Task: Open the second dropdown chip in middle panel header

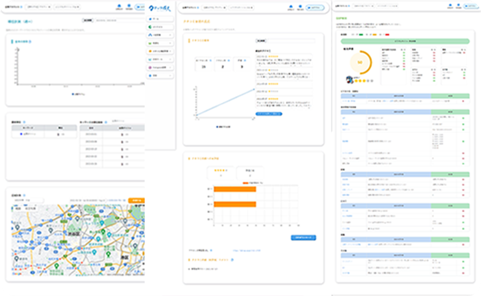Action: point(241,7)
